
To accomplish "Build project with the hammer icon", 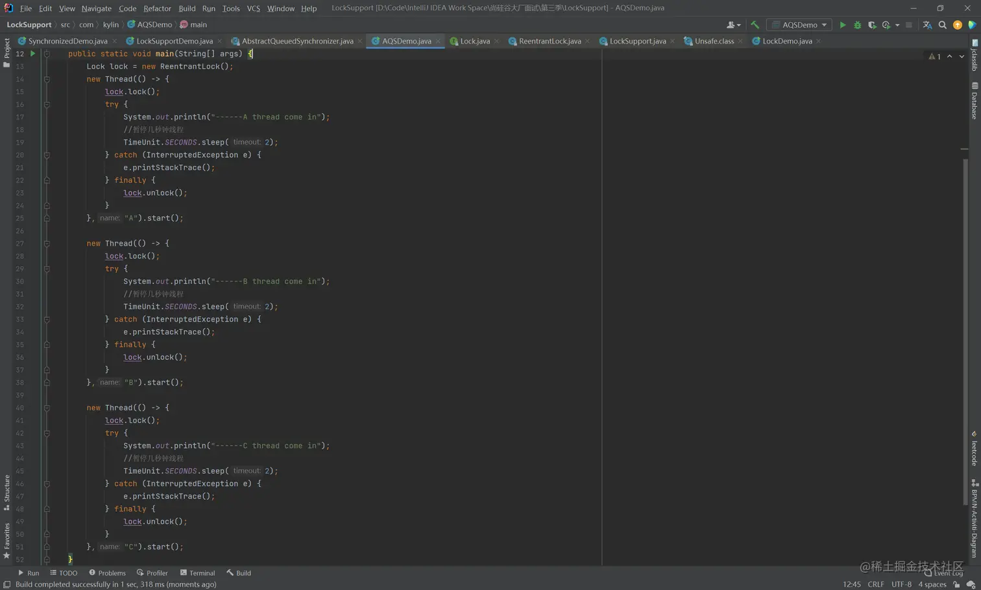I will click(755, 25).
